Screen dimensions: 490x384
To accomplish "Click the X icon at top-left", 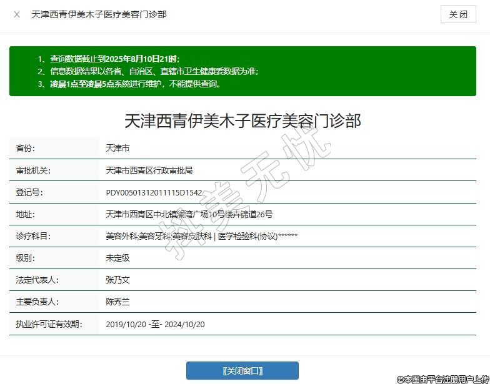I will (x=17, y=14).
